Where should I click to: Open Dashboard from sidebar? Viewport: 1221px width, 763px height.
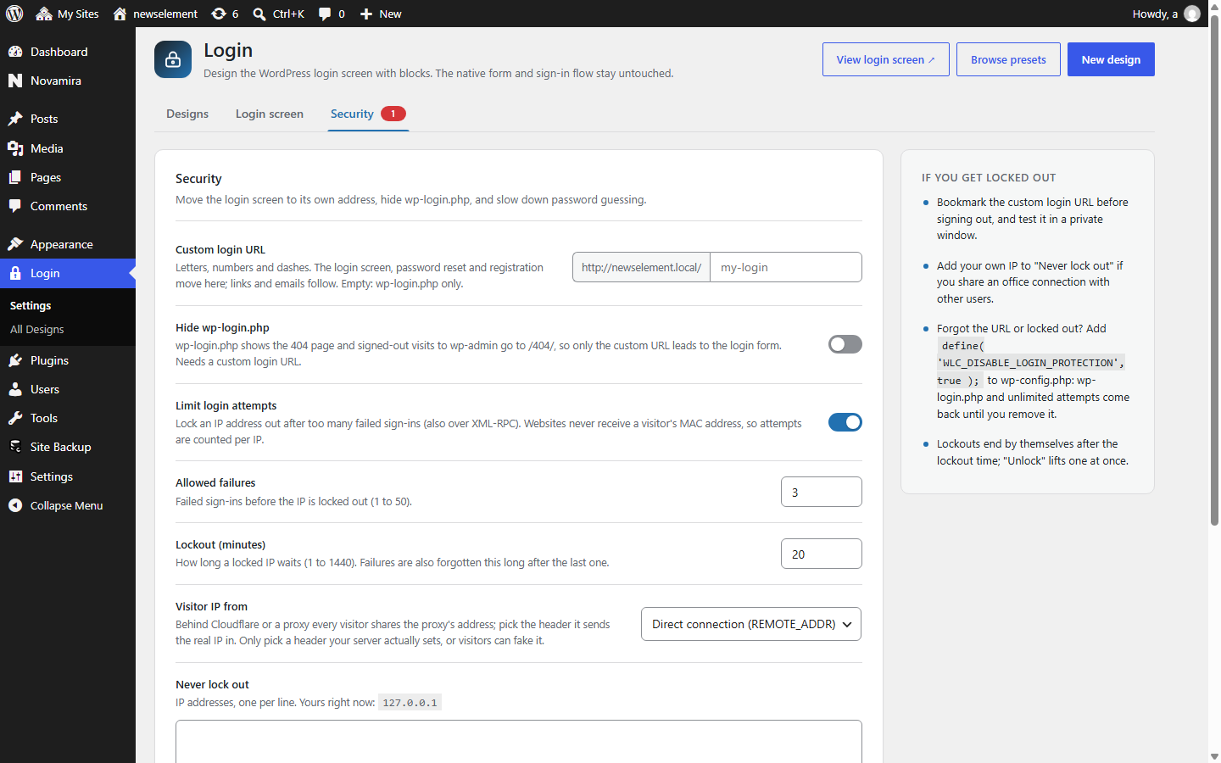(x=68, y=52)
